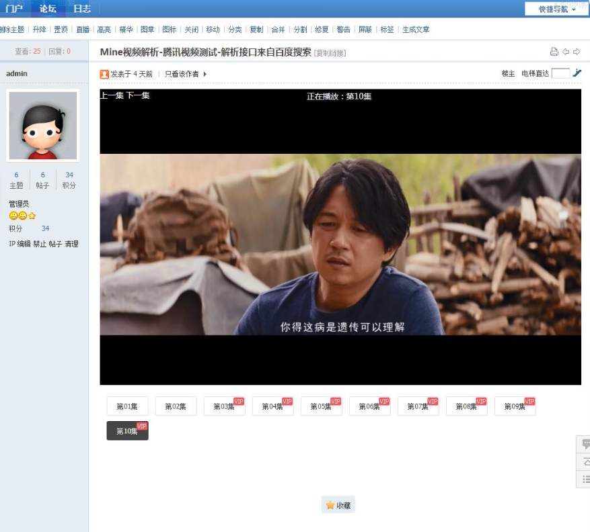Click the 修复 repair option
Screen dimensions: 590x532
click(x=322, y=30)
